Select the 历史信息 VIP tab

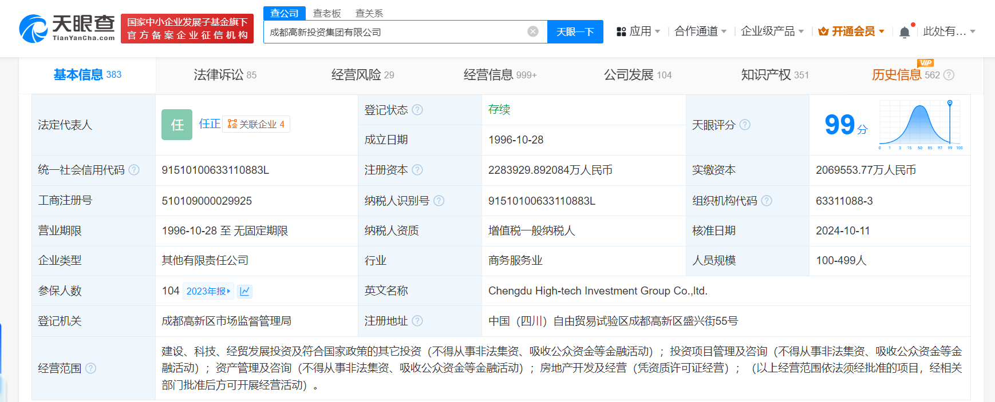pyautogui.click(x=906, y=75)
